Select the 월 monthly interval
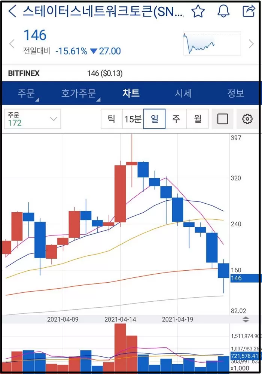Viewport: 262px width, 374px height. [198, 119]
